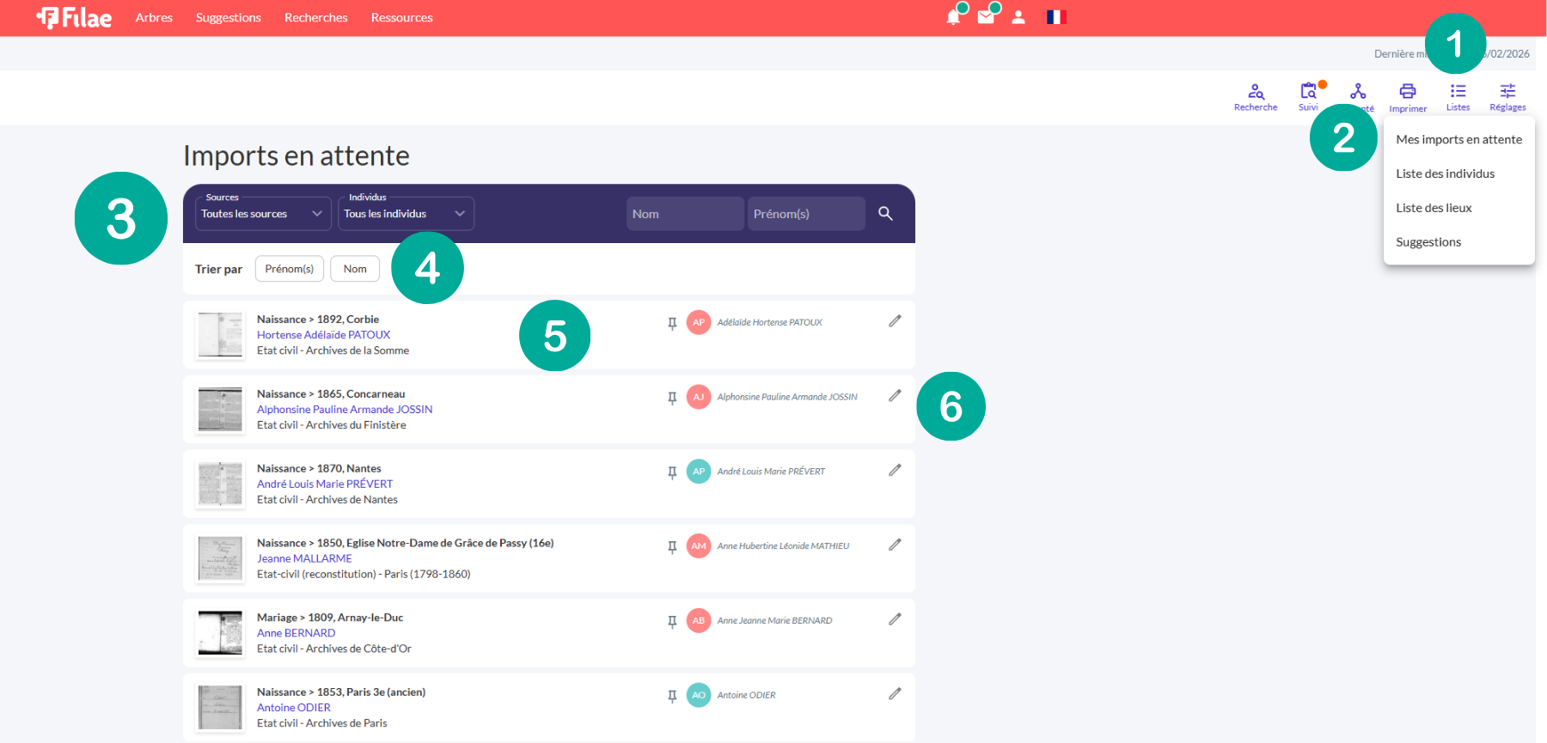Open the user account profile icon

(x=1018, y=17)
